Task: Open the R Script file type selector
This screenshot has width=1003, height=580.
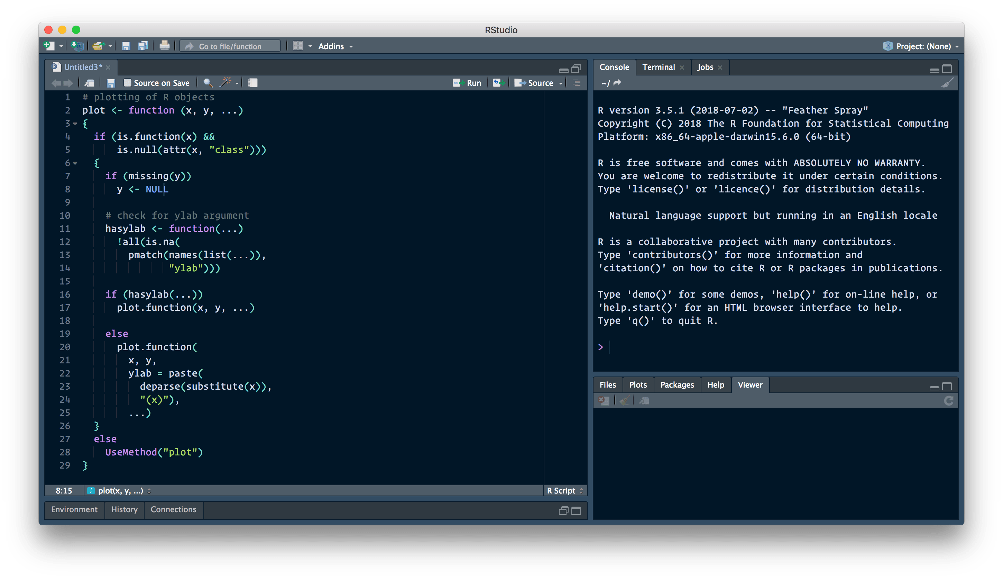Action: 565,490
